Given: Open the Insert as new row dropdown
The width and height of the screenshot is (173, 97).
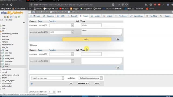Looking at the screenshot, I should [x=48, y=78].
